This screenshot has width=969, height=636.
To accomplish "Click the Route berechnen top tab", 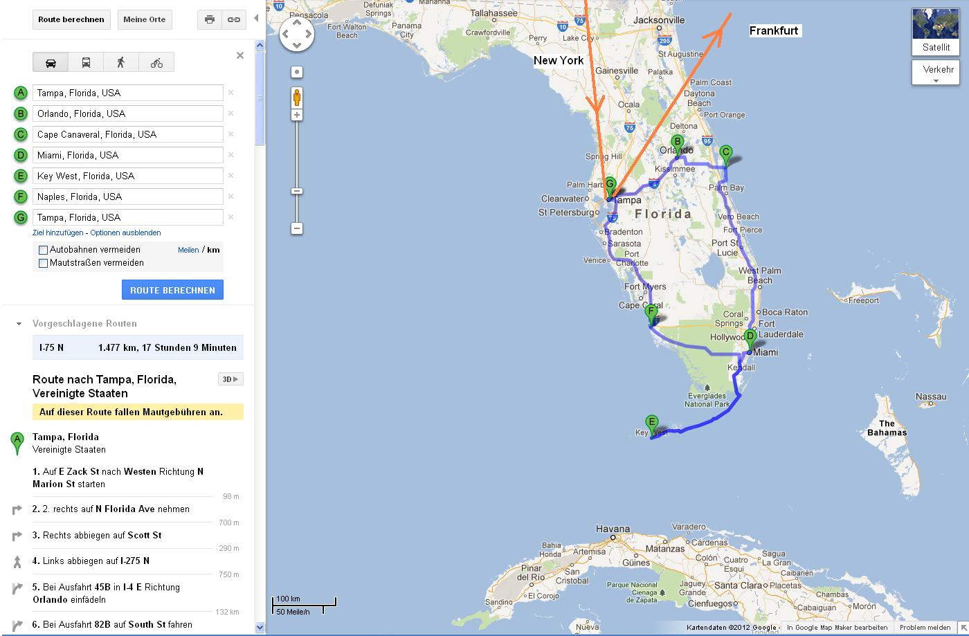I will coord(71,19).
